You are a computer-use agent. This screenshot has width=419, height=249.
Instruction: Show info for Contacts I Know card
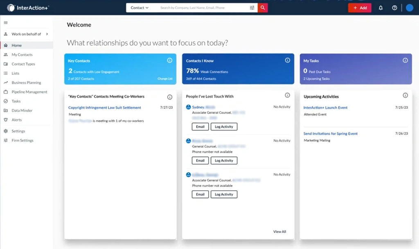pos(288,60)
